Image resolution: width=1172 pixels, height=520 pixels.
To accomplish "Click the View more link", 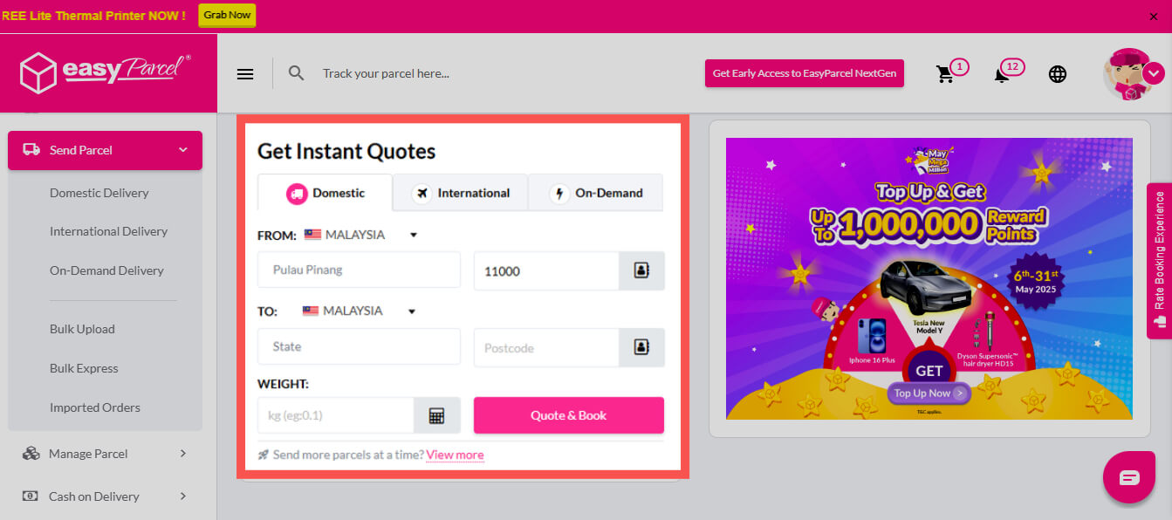I will point(455,455).
